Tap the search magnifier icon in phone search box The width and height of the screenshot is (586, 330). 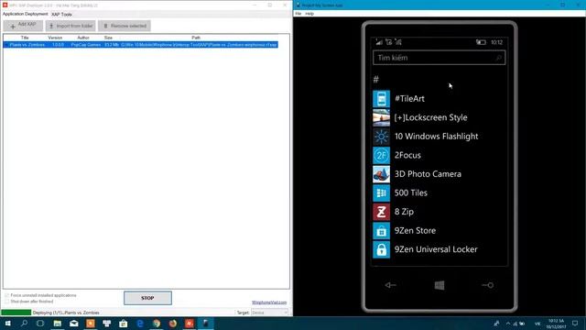pyautogui.click(x=498, y=58)
